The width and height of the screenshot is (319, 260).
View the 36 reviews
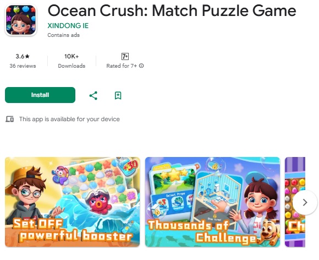[x=23, y=66]
